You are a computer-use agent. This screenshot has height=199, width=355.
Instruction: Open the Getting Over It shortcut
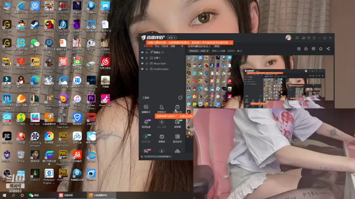click(x=63, y=120)
